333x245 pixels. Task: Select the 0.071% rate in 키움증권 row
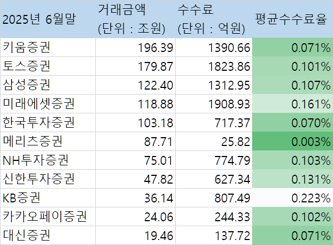coord(293,47)
